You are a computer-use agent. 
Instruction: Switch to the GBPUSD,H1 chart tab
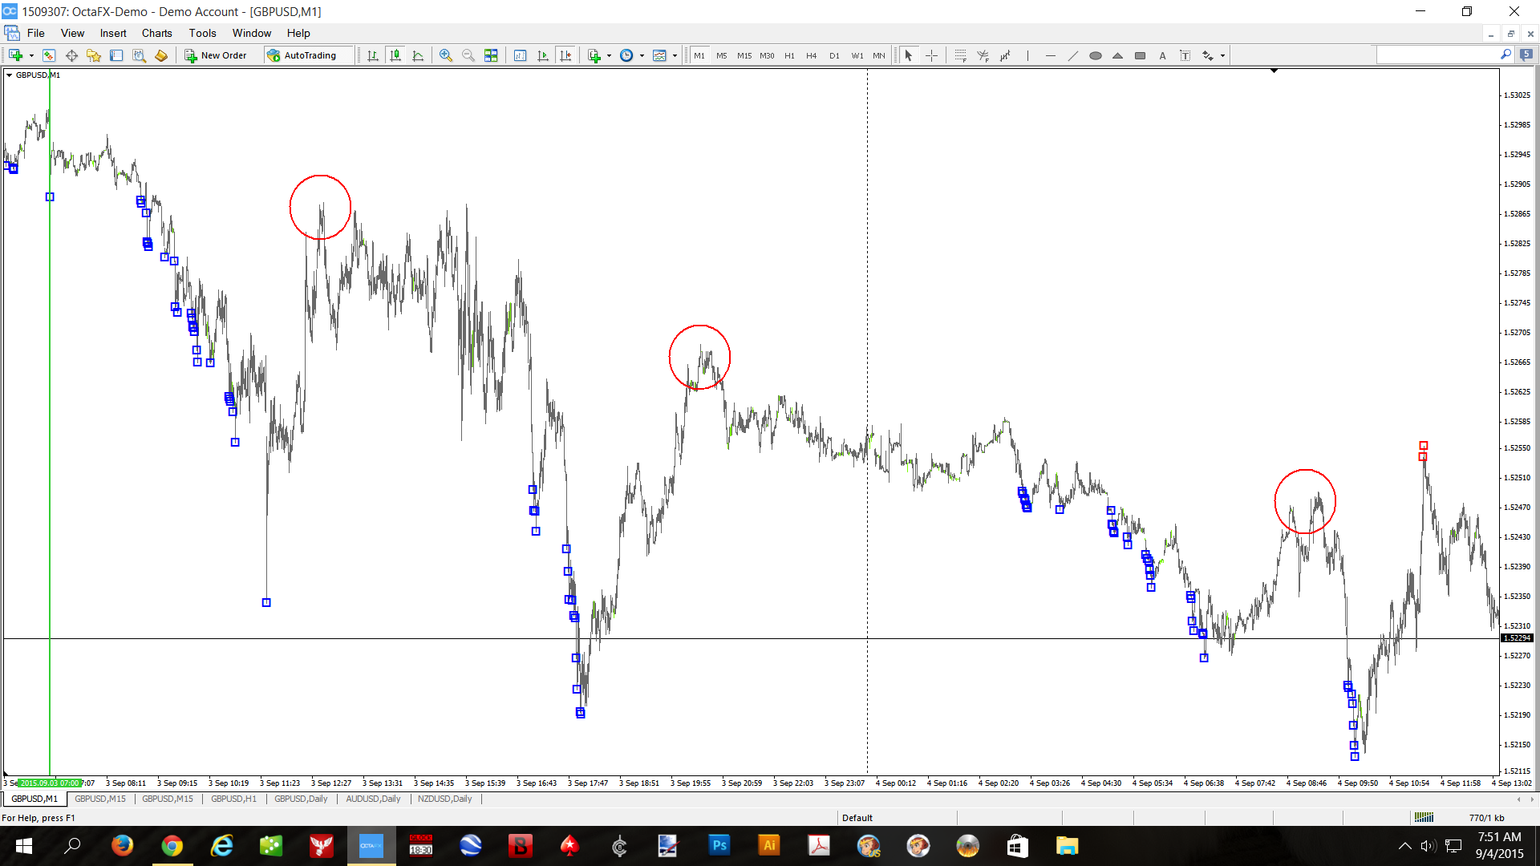(233, 799)
